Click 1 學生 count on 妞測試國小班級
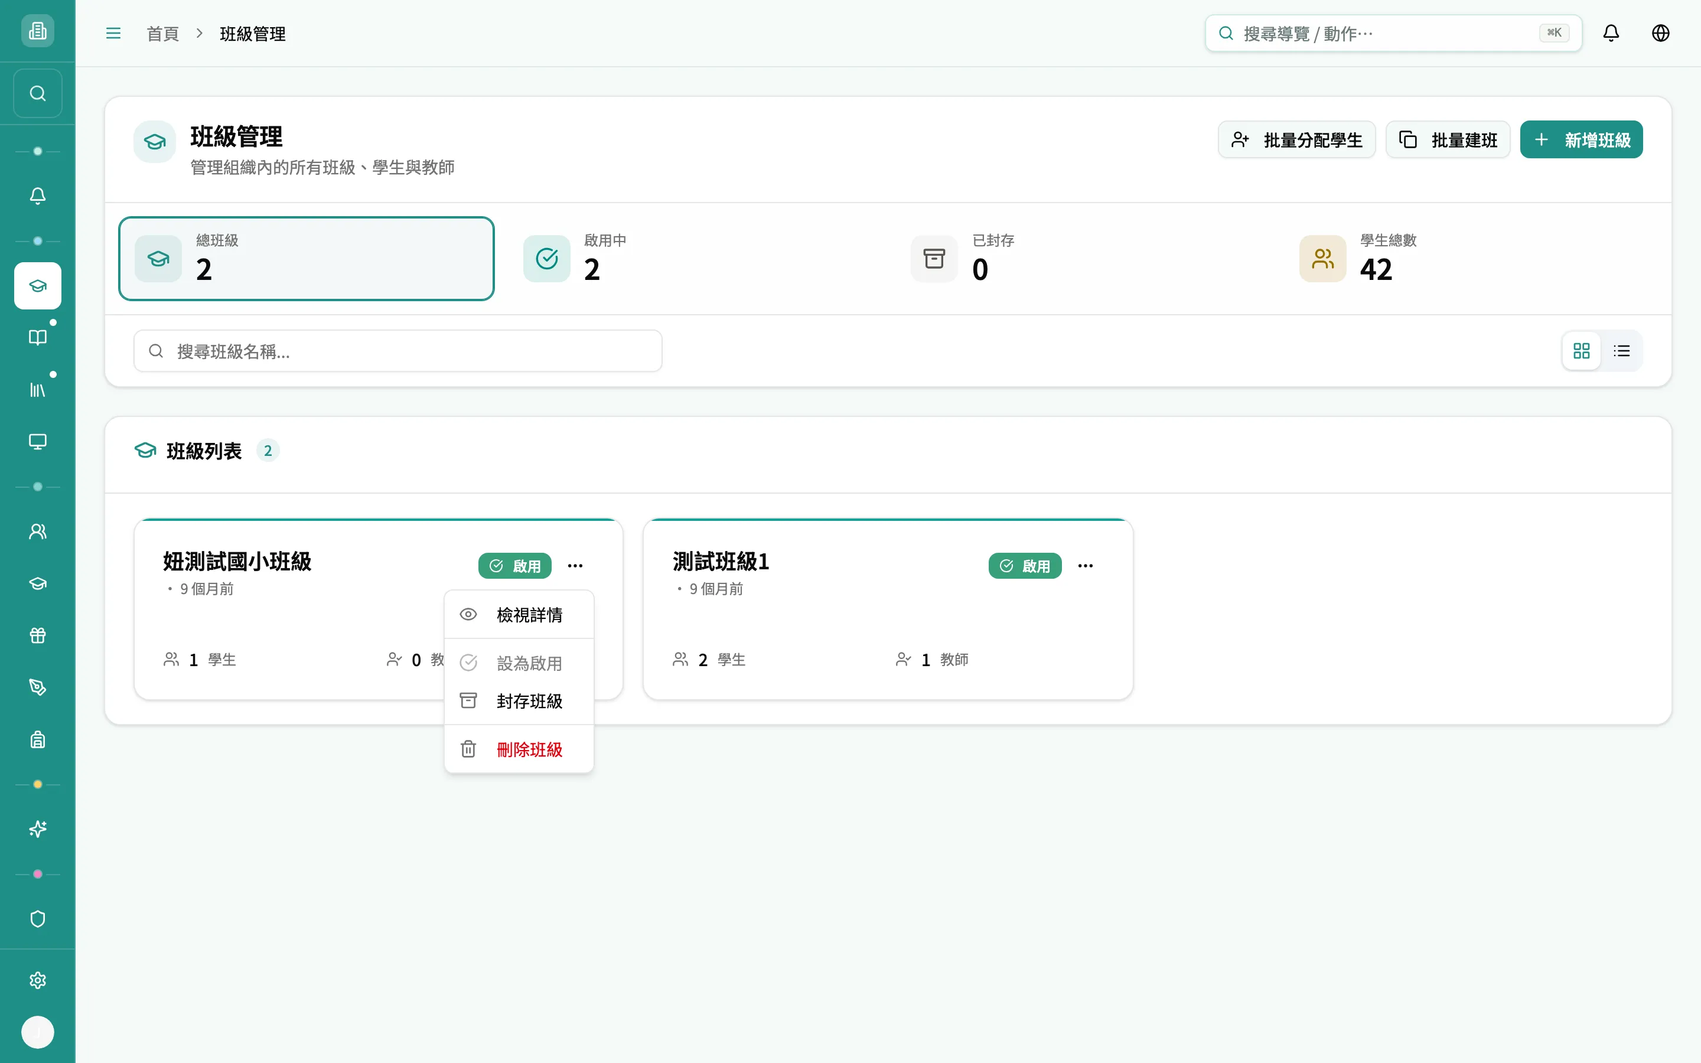1701x1063 pixels. [200, 660]
